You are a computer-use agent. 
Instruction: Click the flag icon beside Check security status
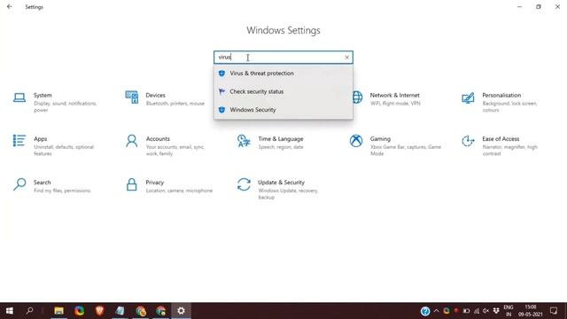(221, 91)
